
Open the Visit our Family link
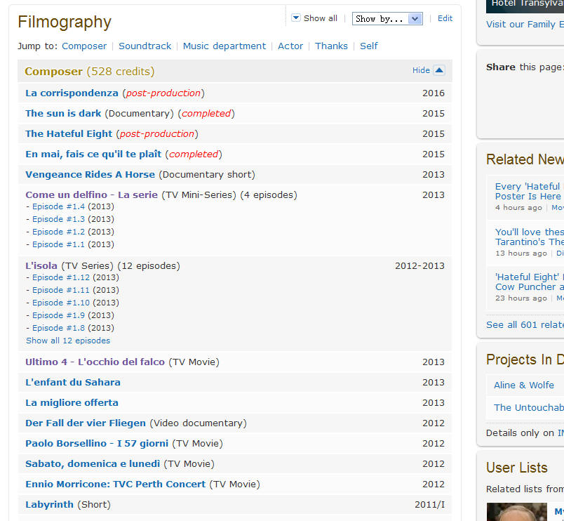pos(525,24)
